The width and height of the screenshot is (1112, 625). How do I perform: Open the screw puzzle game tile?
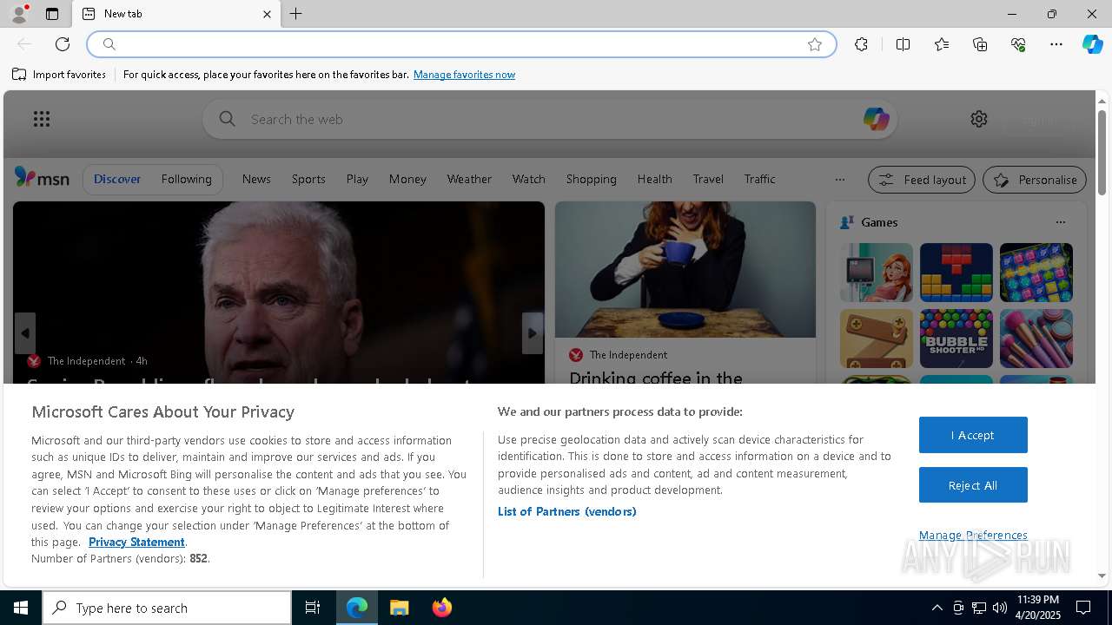[877, 339]
